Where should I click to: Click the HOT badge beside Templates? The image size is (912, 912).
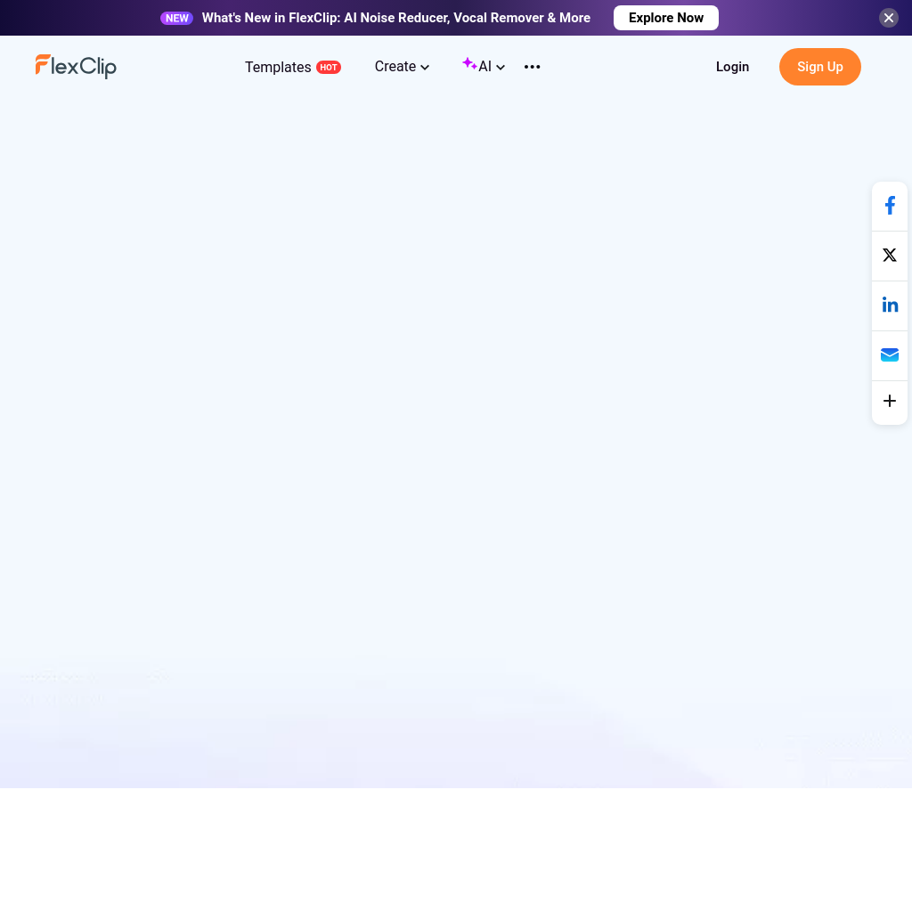(x=329, y=67)
